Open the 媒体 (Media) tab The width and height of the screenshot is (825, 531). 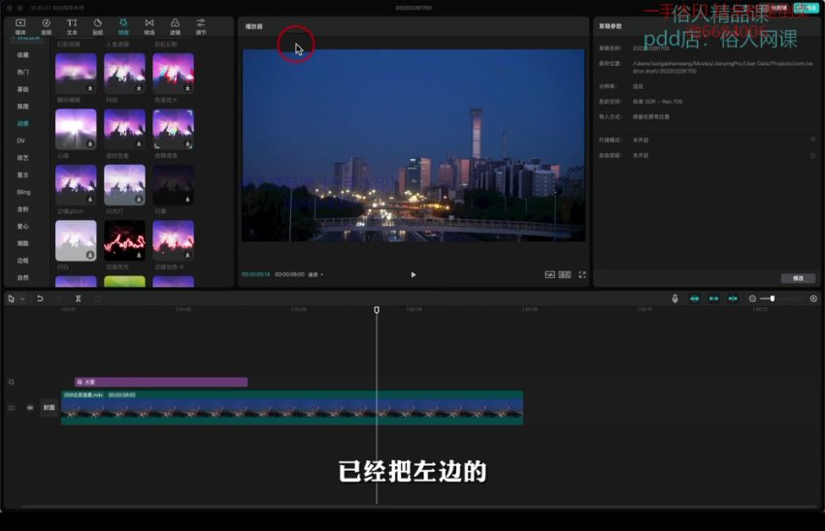(x=20, y=25)
